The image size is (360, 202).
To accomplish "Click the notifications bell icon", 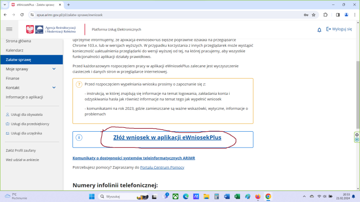I will (x=319, y=29).
